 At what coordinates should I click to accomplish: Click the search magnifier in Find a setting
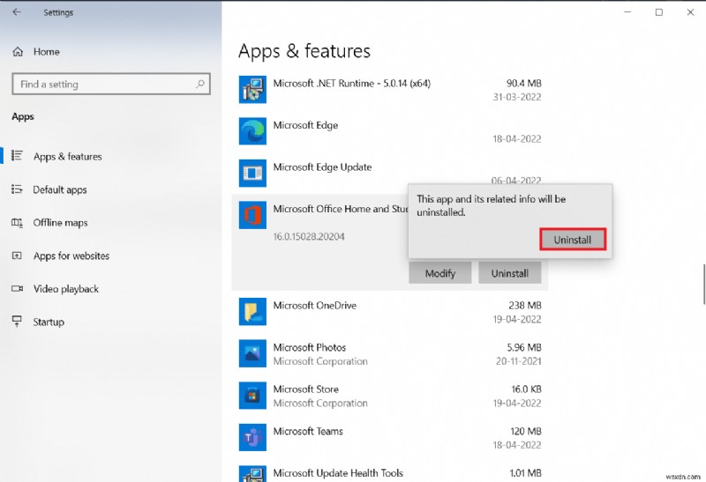tap(200, 84)
